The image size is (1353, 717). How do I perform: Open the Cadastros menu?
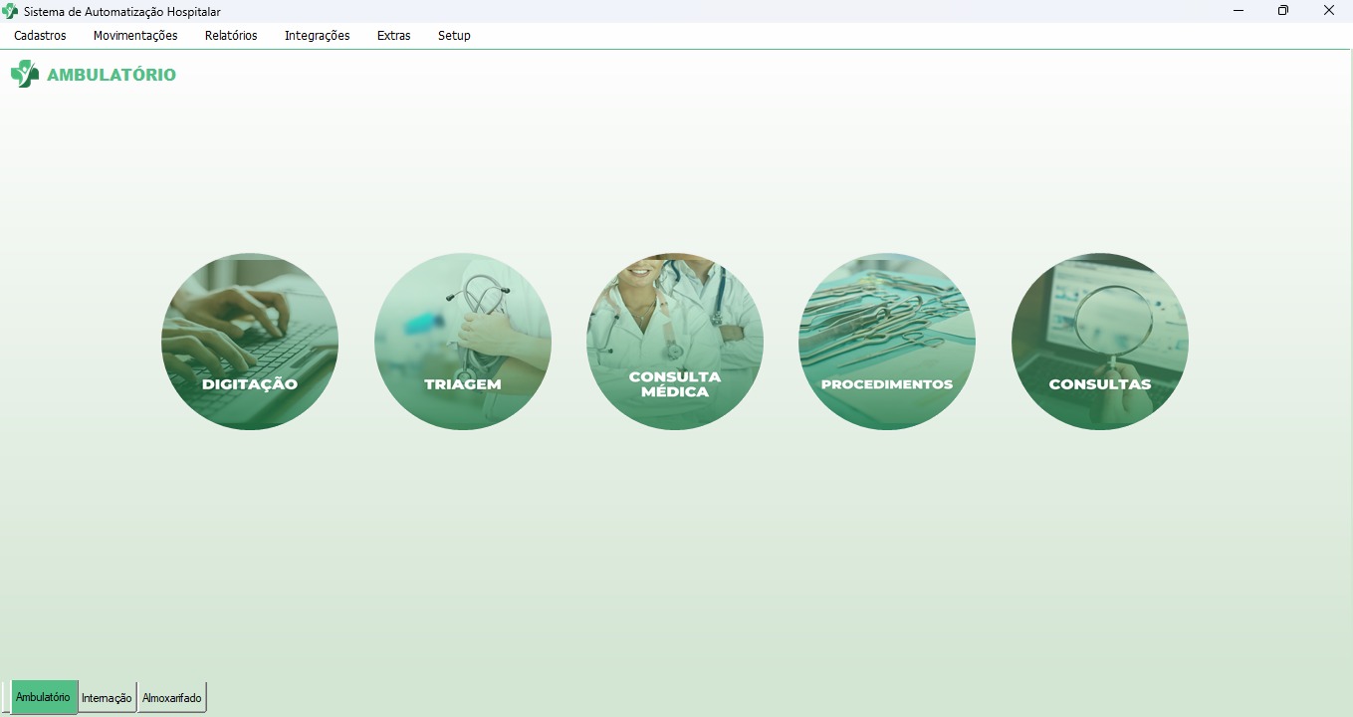tap(40, 36)
